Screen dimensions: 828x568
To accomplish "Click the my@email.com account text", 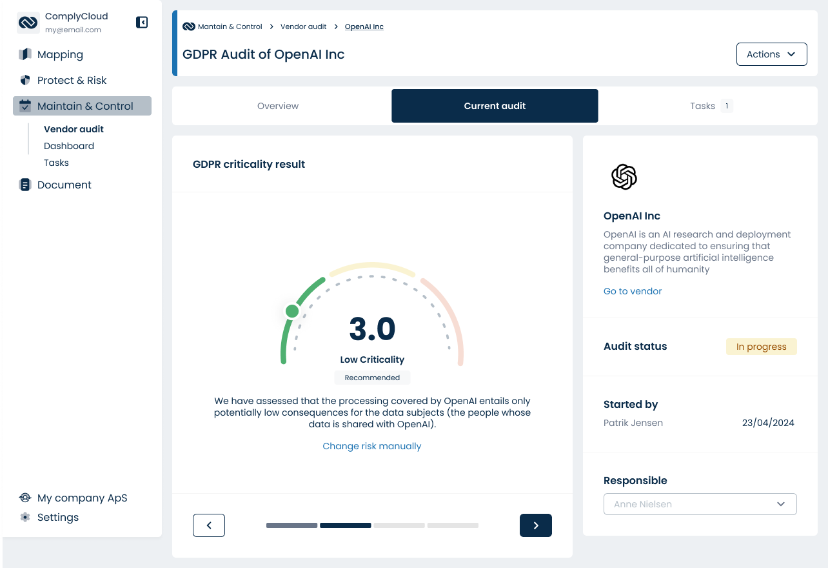I will point(73,30).
